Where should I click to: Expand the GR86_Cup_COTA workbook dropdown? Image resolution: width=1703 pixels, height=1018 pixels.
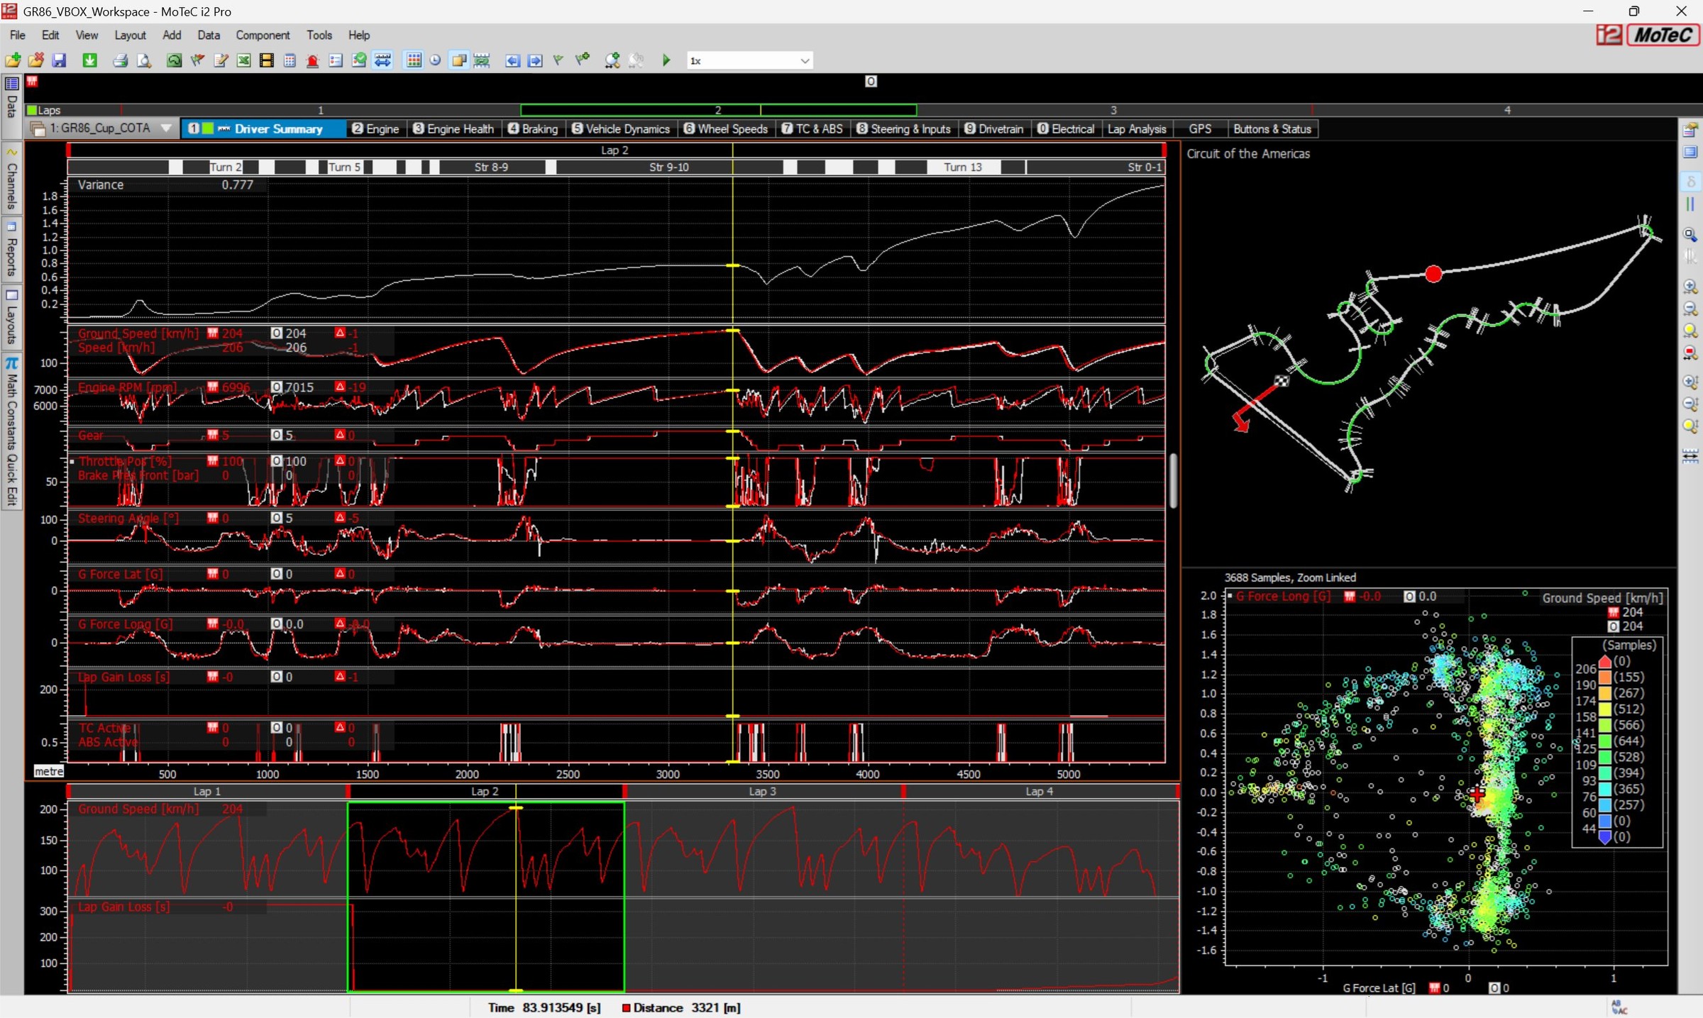[166, 128]
